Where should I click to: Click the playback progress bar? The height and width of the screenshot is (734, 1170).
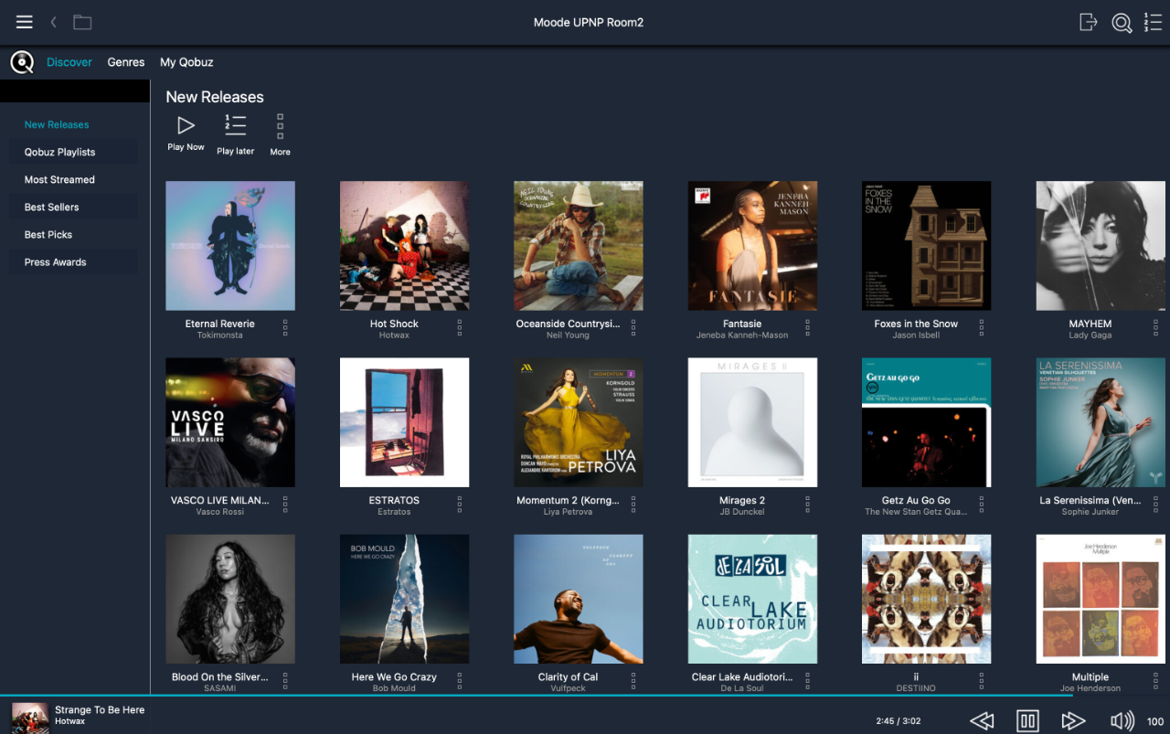(x=585, y=696)
